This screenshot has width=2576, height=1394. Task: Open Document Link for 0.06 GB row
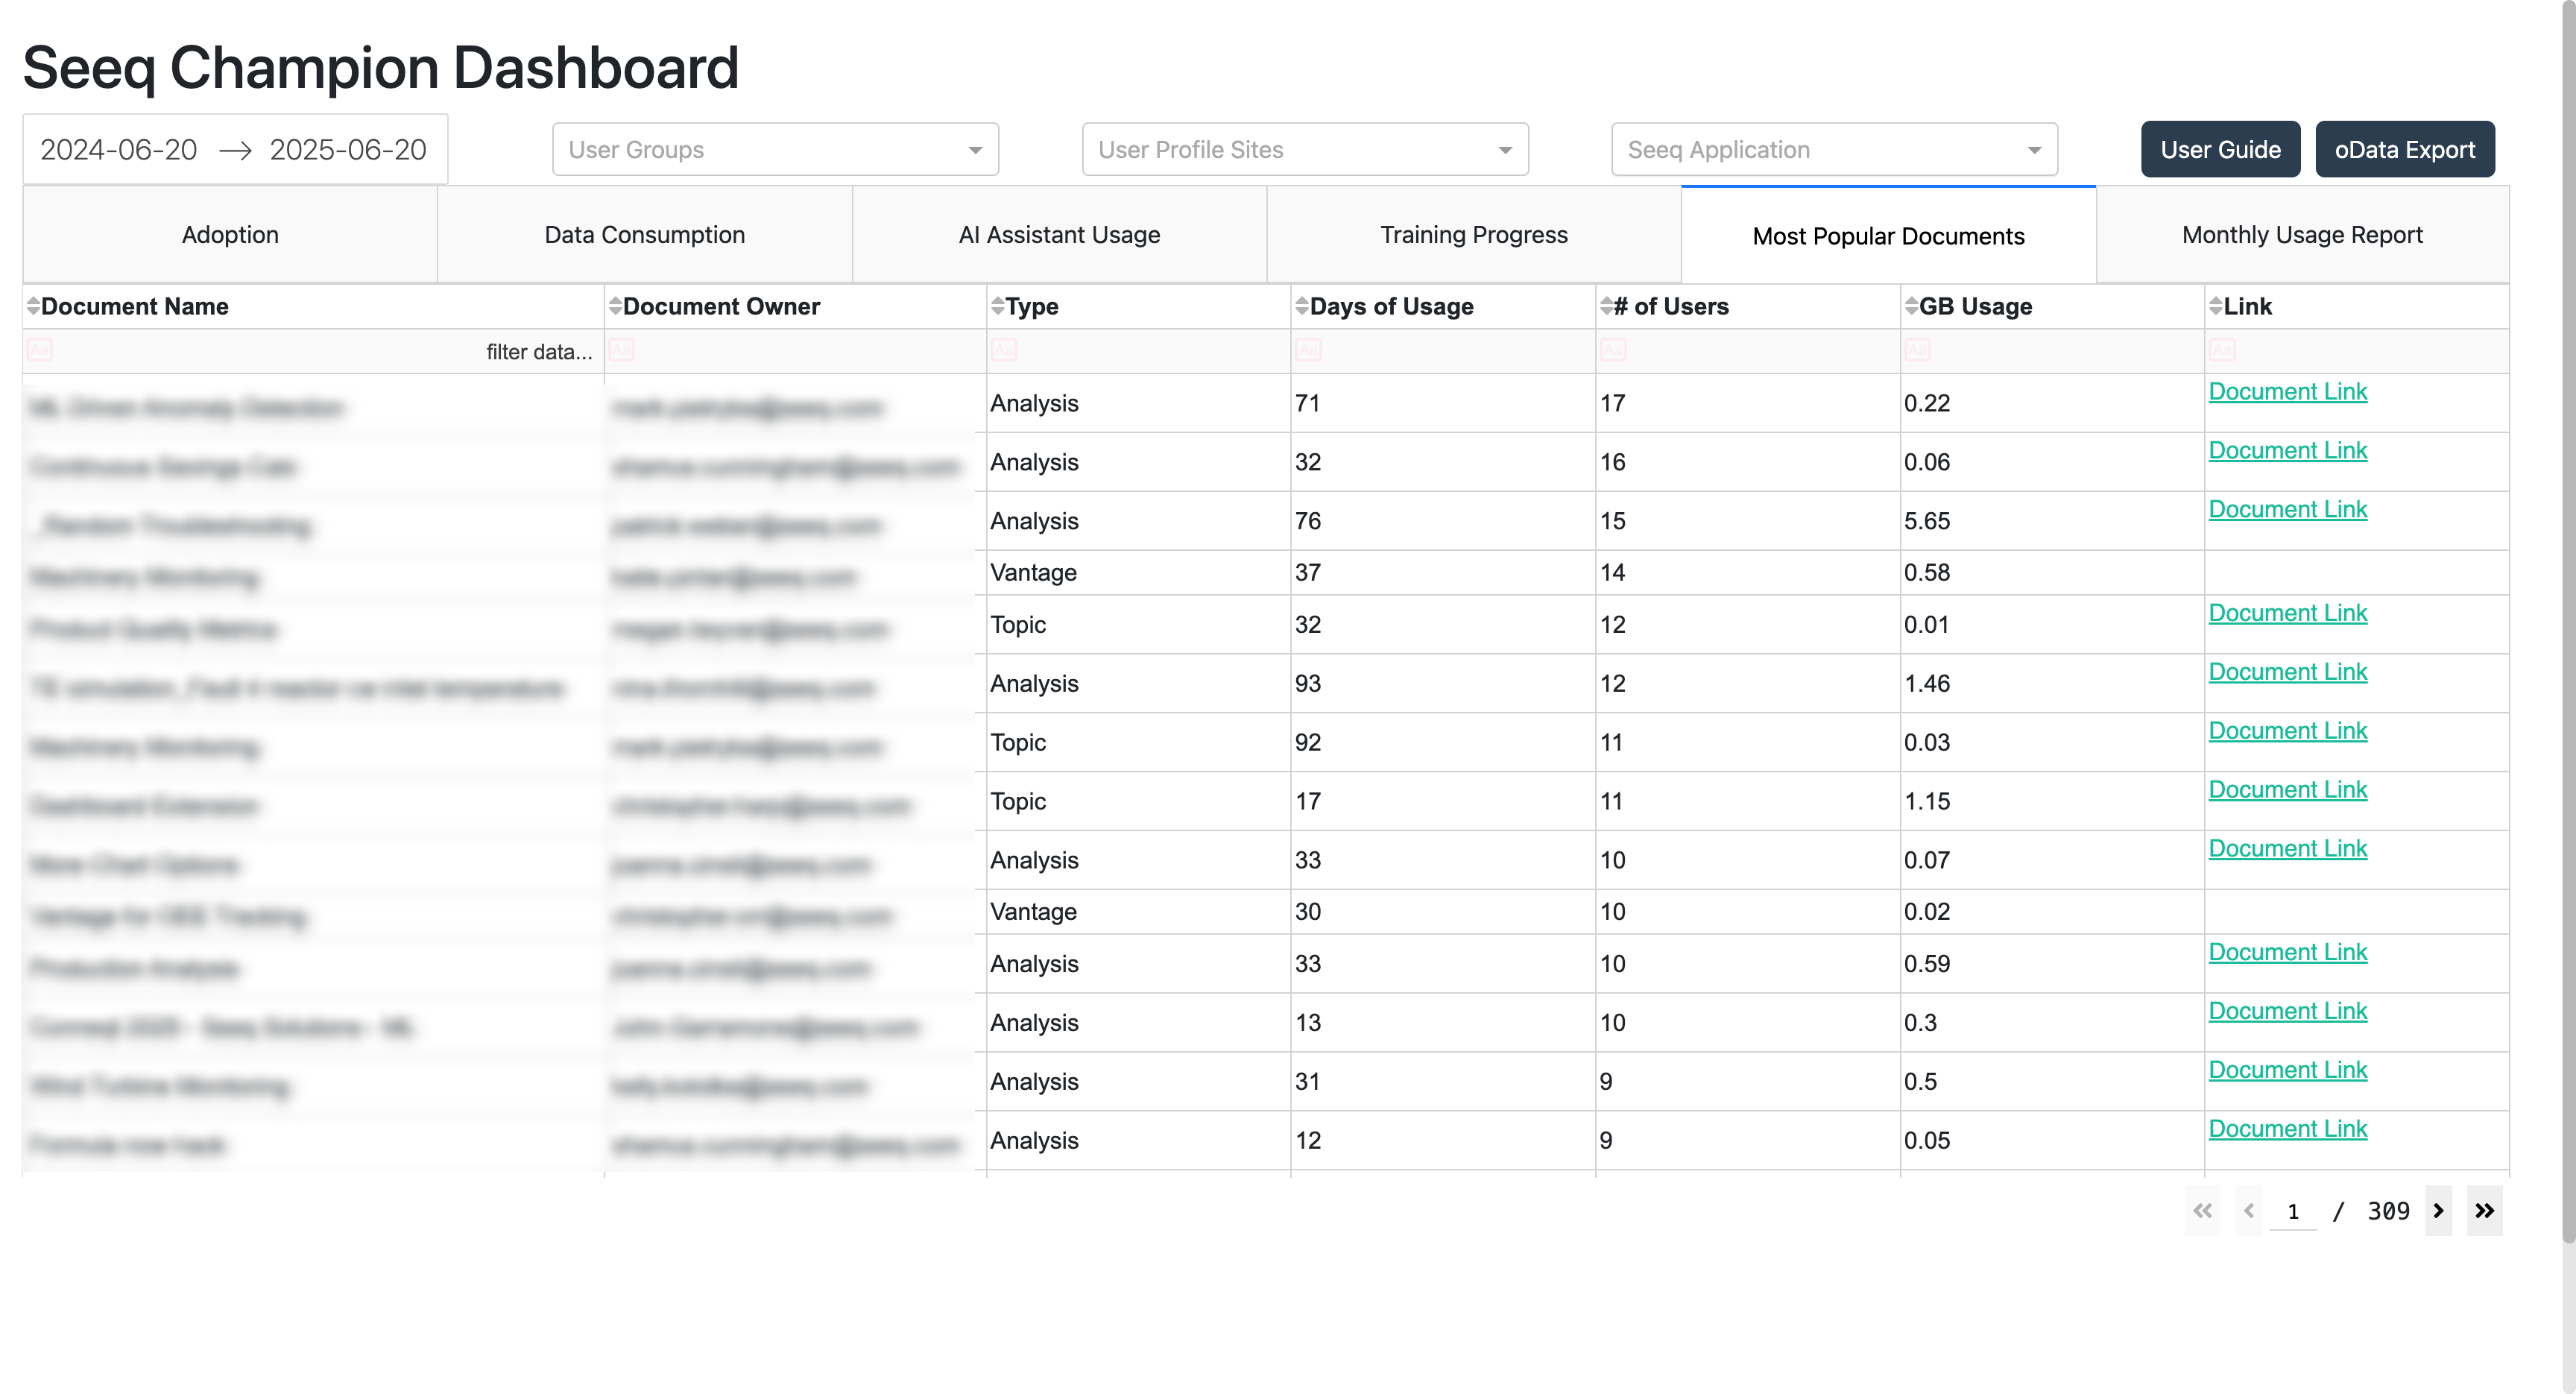(2287, 451)
